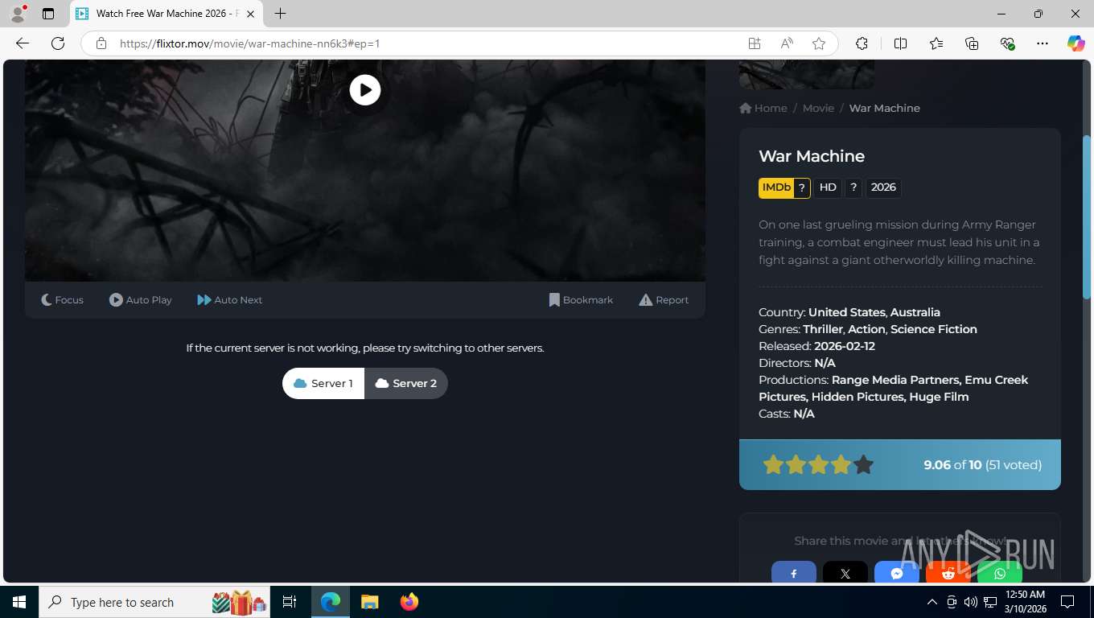
Task: Open the Science Fiction genre link
Action: [934, 329]
